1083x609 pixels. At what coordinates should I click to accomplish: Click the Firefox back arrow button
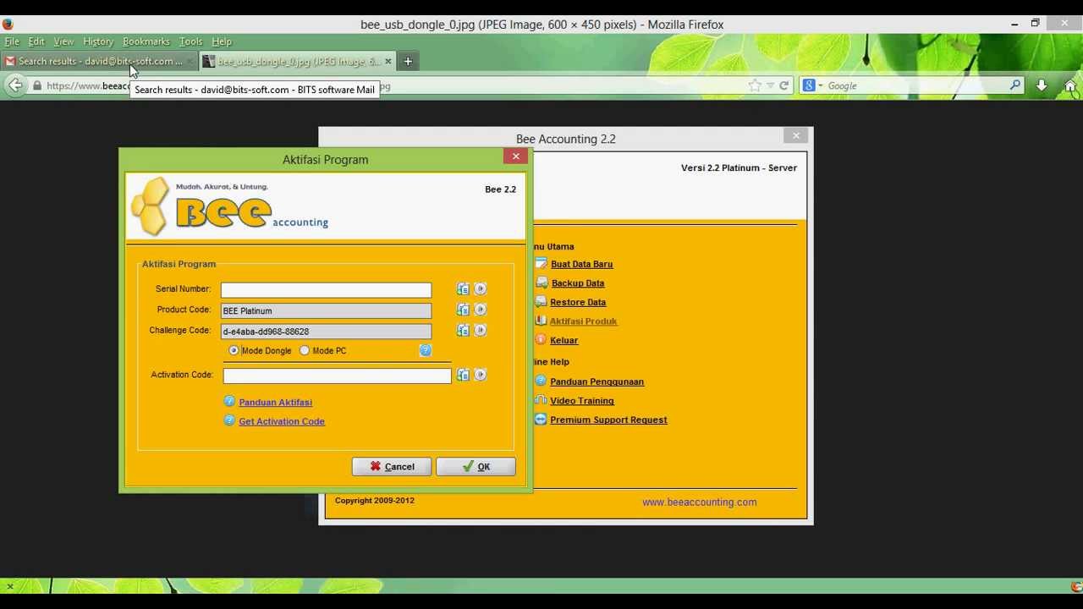click(x=15, y=85)
